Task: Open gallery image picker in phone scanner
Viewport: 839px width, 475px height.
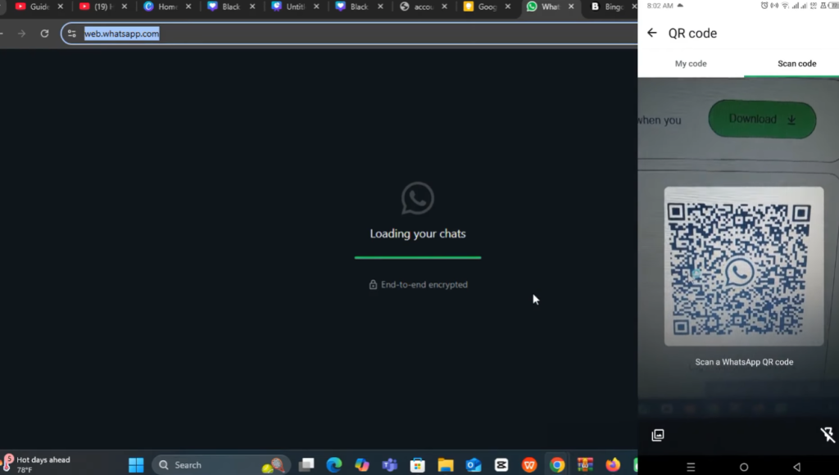Action: [658, 435]
